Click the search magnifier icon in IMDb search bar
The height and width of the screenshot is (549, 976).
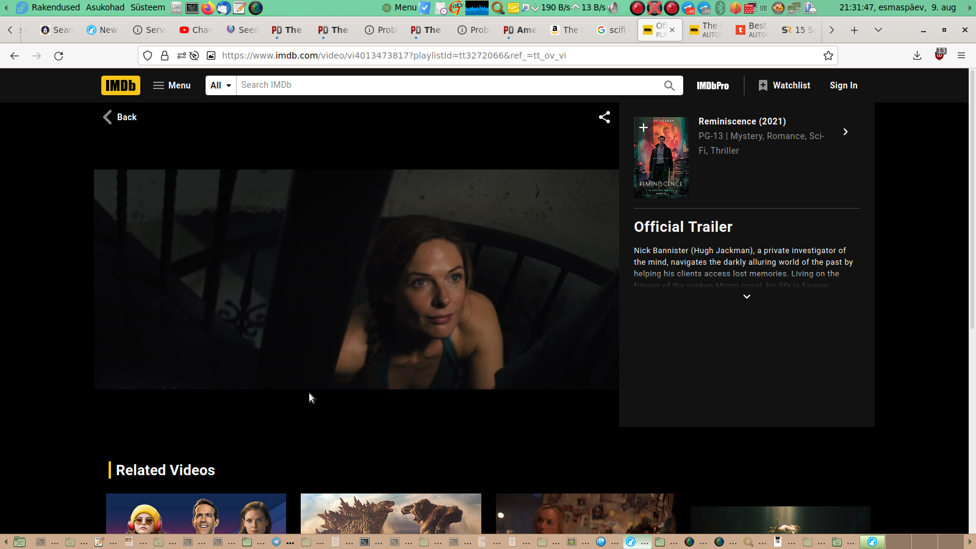click(669, 85)
